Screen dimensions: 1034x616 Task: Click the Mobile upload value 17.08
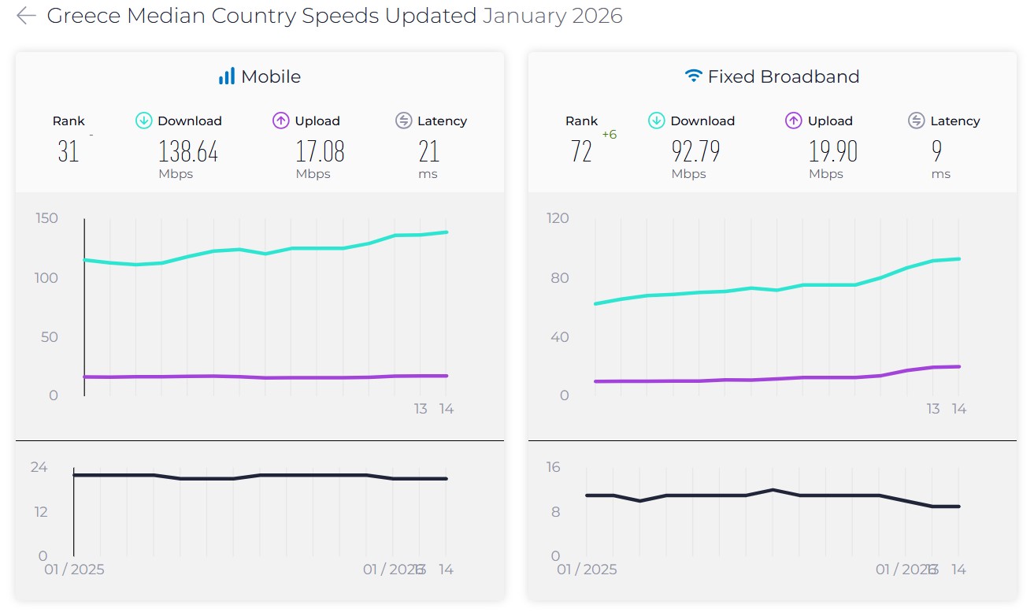320,151
